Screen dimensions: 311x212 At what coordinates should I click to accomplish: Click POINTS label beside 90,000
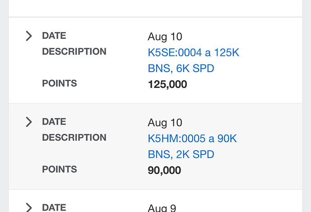pos(59,169)
